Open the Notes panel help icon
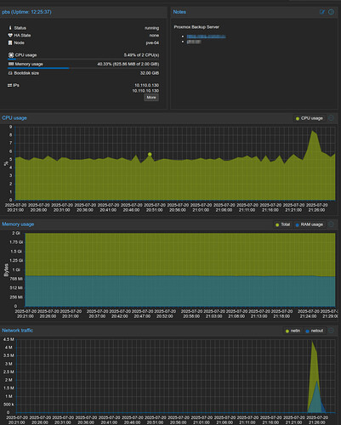Viewport: 341px width, 425px height. click(x=331, y=12)
